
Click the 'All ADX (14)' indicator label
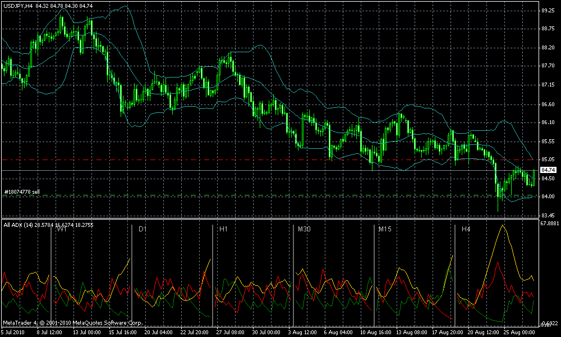(19, 225)
